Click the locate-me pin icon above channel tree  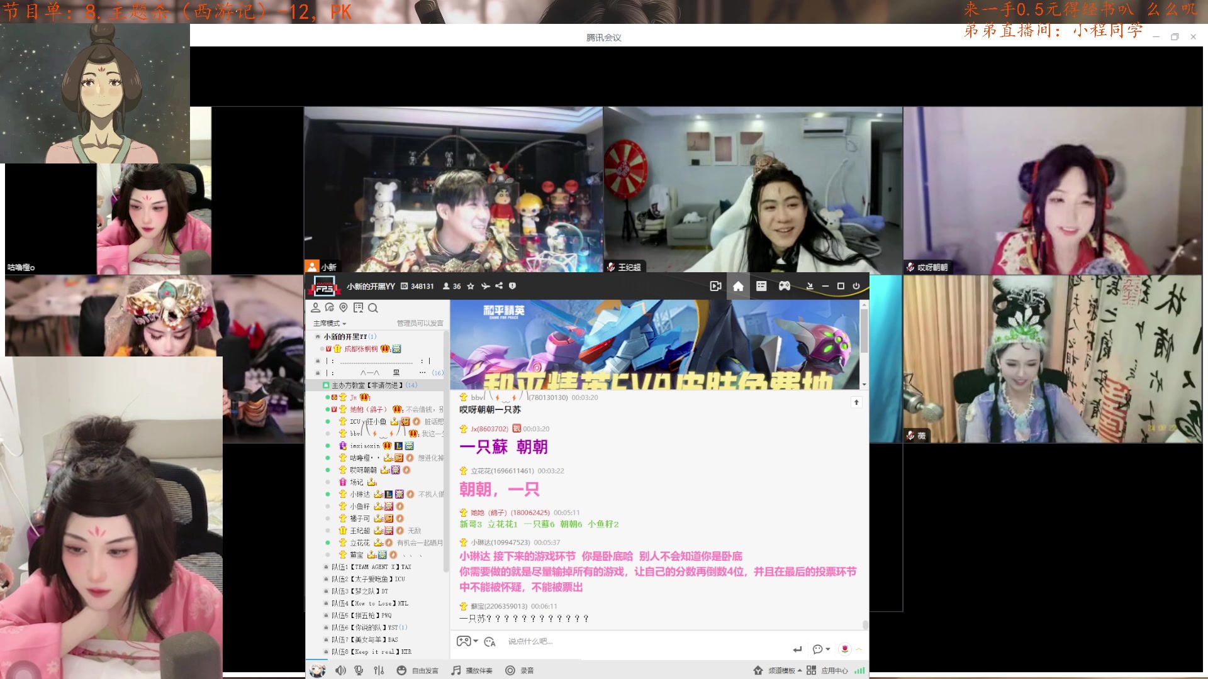(344, 307)
